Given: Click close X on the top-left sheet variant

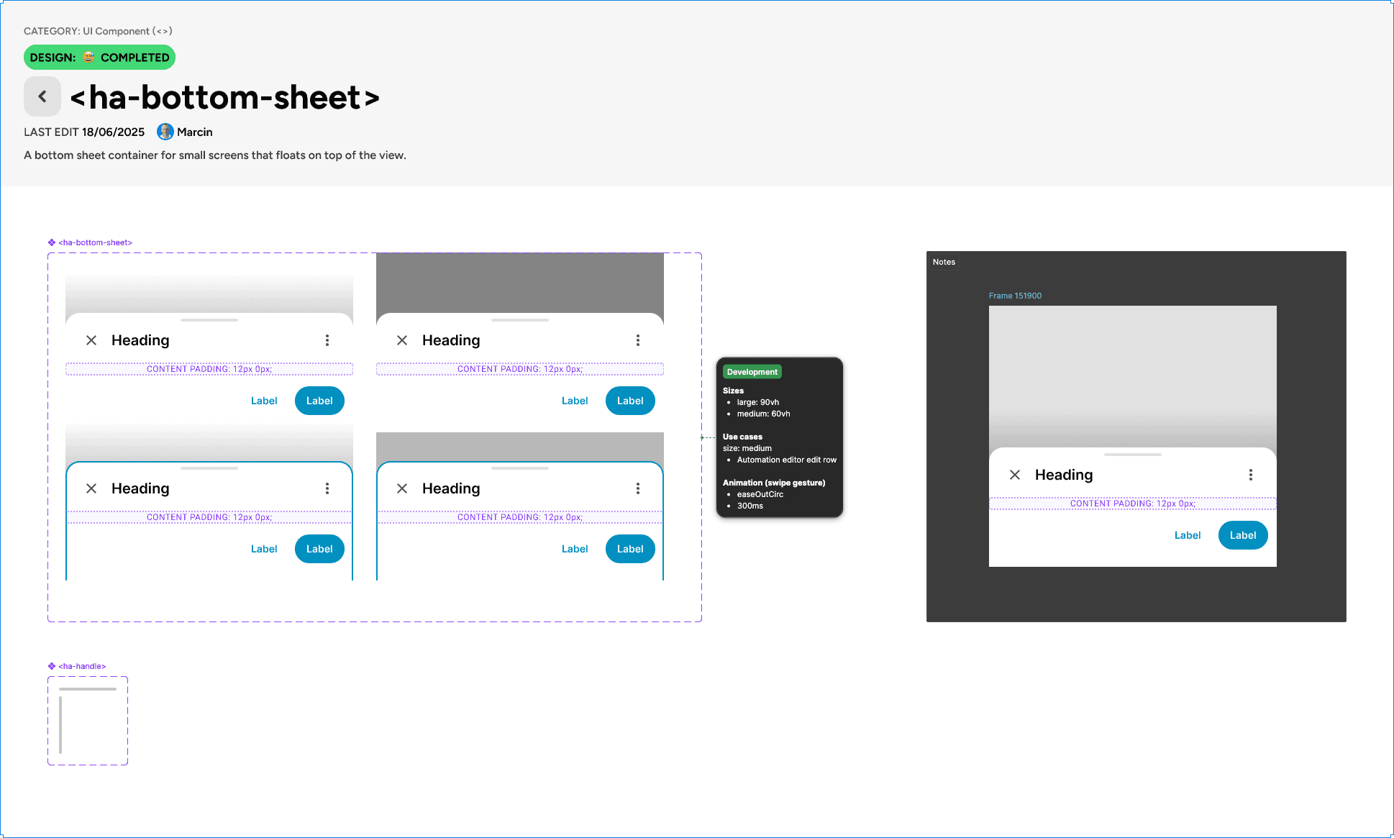Looking at the screenshot, I should click(x=91, y=340).
